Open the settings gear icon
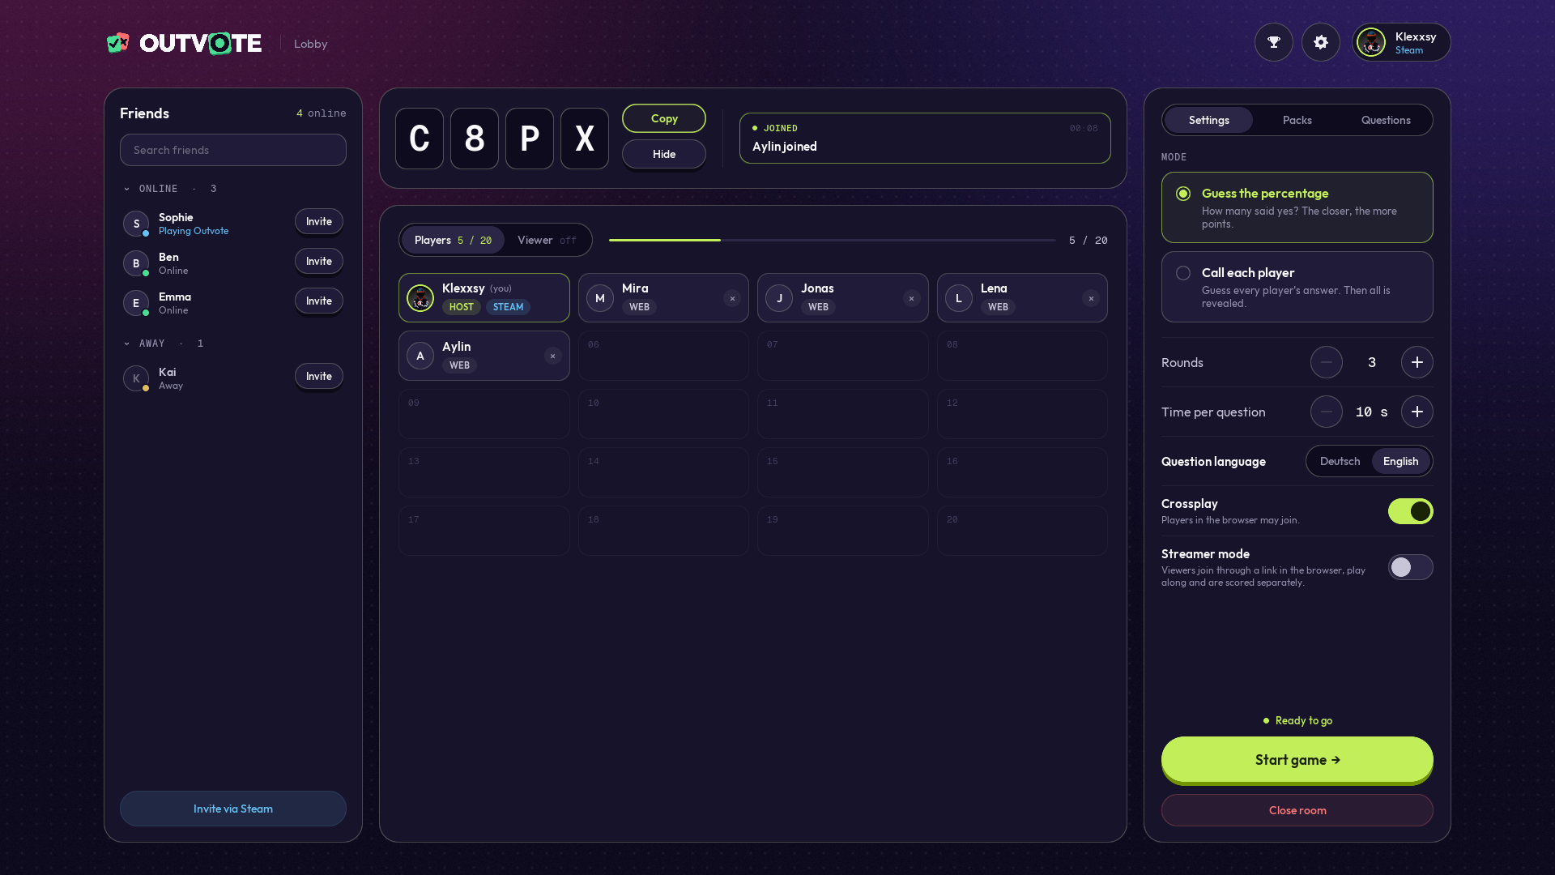The image size is (1555, 875). coord(1321,42)
